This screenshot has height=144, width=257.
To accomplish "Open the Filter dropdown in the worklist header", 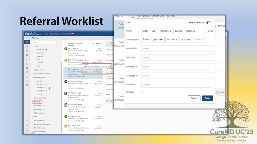I will (x=99, y=43).
